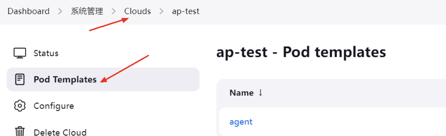The image size is (446, 136).
Task: Click the Pod Templates document icon
Action: 20,79
